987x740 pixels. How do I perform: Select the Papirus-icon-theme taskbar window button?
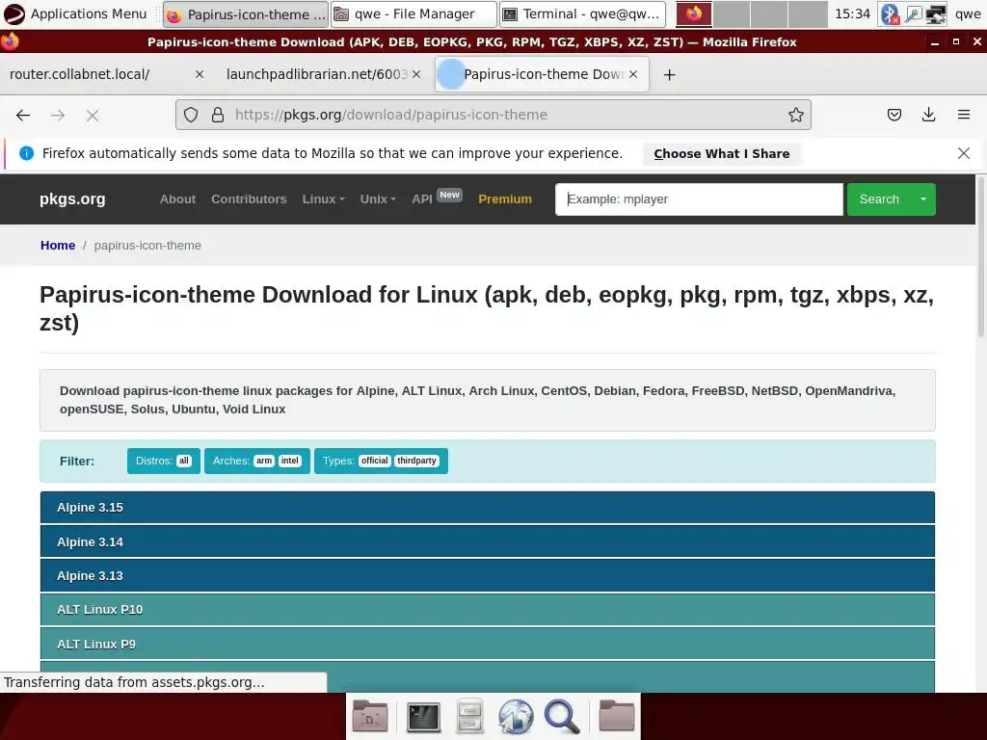click(246, 13)
